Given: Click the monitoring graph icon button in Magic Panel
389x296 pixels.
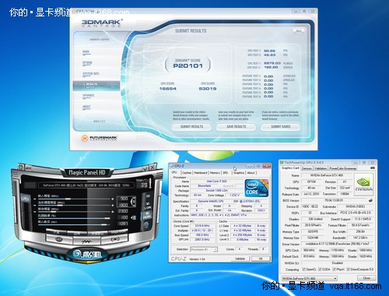Looking at the screenshot, I should pyautogui.click(x=86, y=241).
